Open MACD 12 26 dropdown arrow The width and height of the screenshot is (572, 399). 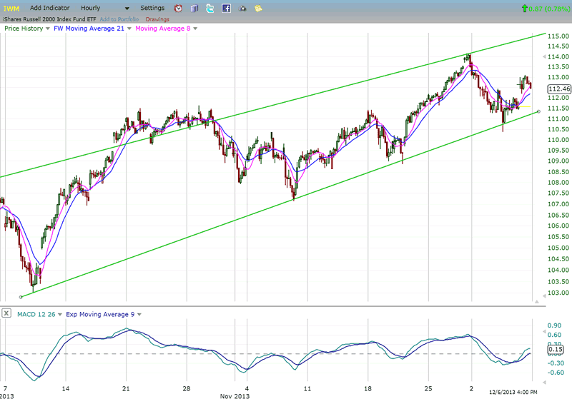coord(60,314)
